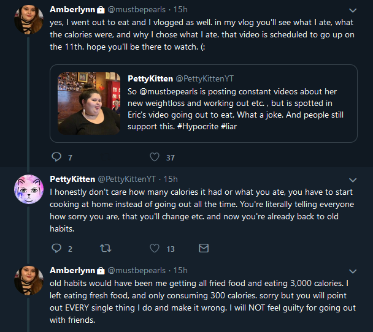Click lock icon on Amberlynn's bottom tweet

101,271
